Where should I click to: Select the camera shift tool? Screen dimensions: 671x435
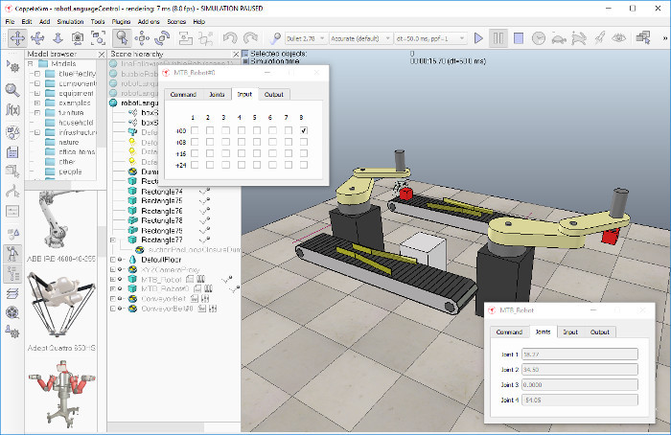[x=58, y=38]
